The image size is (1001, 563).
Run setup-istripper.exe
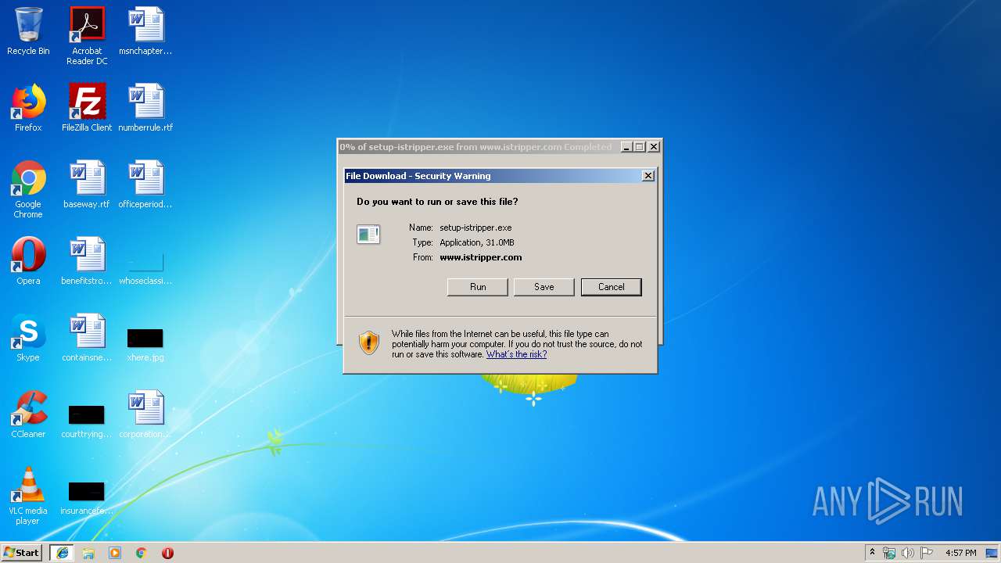[478, 287]
